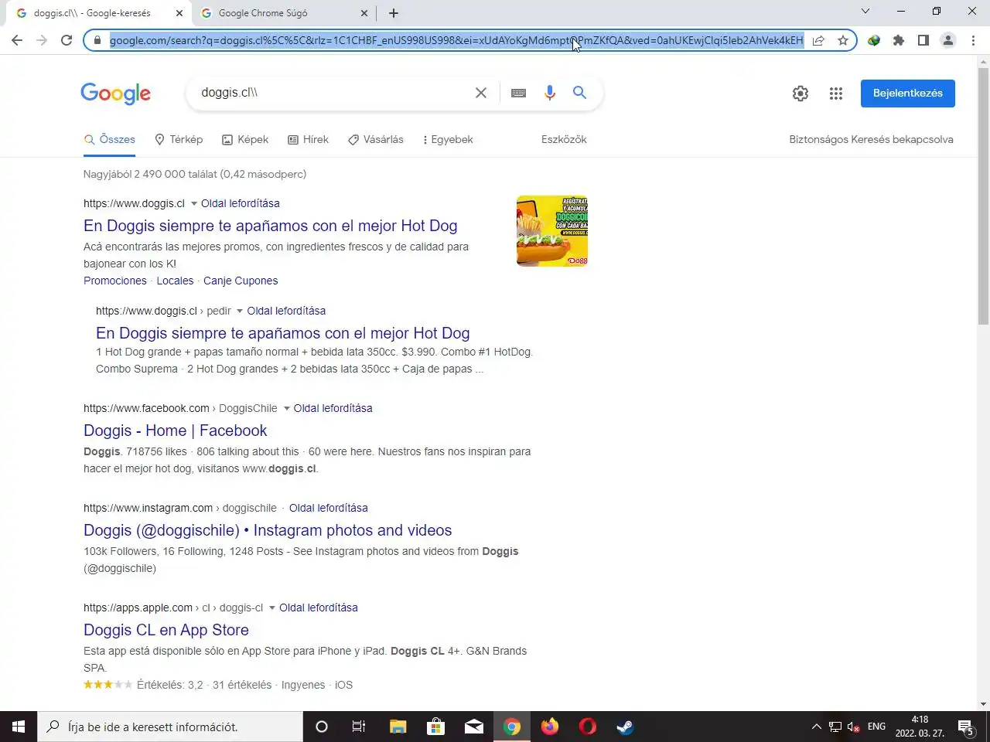The width and height of the screenshot is (990, 742).
Task: Switch to the Vásárlás tab
Action: pyautogui.click(x=376, y=140)
